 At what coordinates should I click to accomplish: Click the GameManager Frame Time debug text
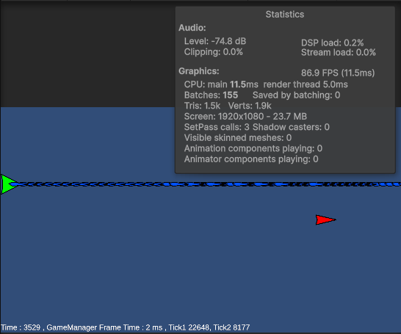tap(104, 327)
